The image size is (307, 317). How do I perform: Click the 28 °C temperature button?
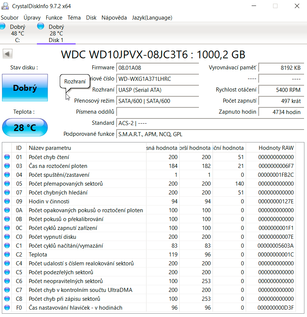point(25,127)
